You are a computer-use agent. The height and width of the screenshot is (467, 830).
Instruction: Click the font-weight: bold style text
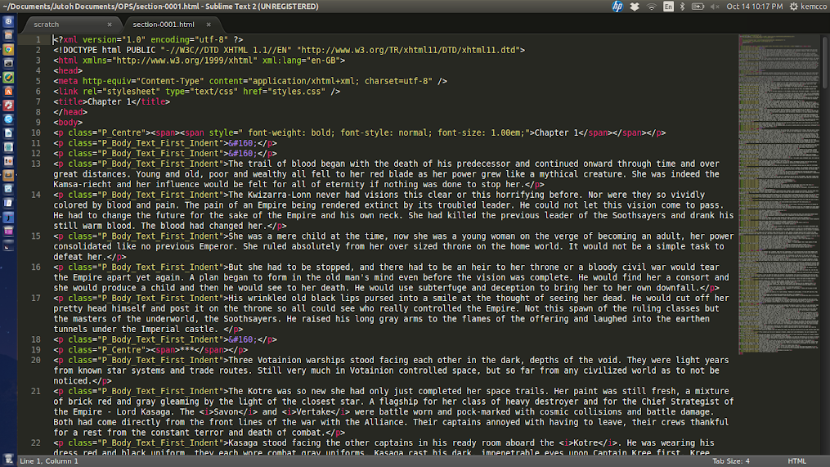point(292,132)
